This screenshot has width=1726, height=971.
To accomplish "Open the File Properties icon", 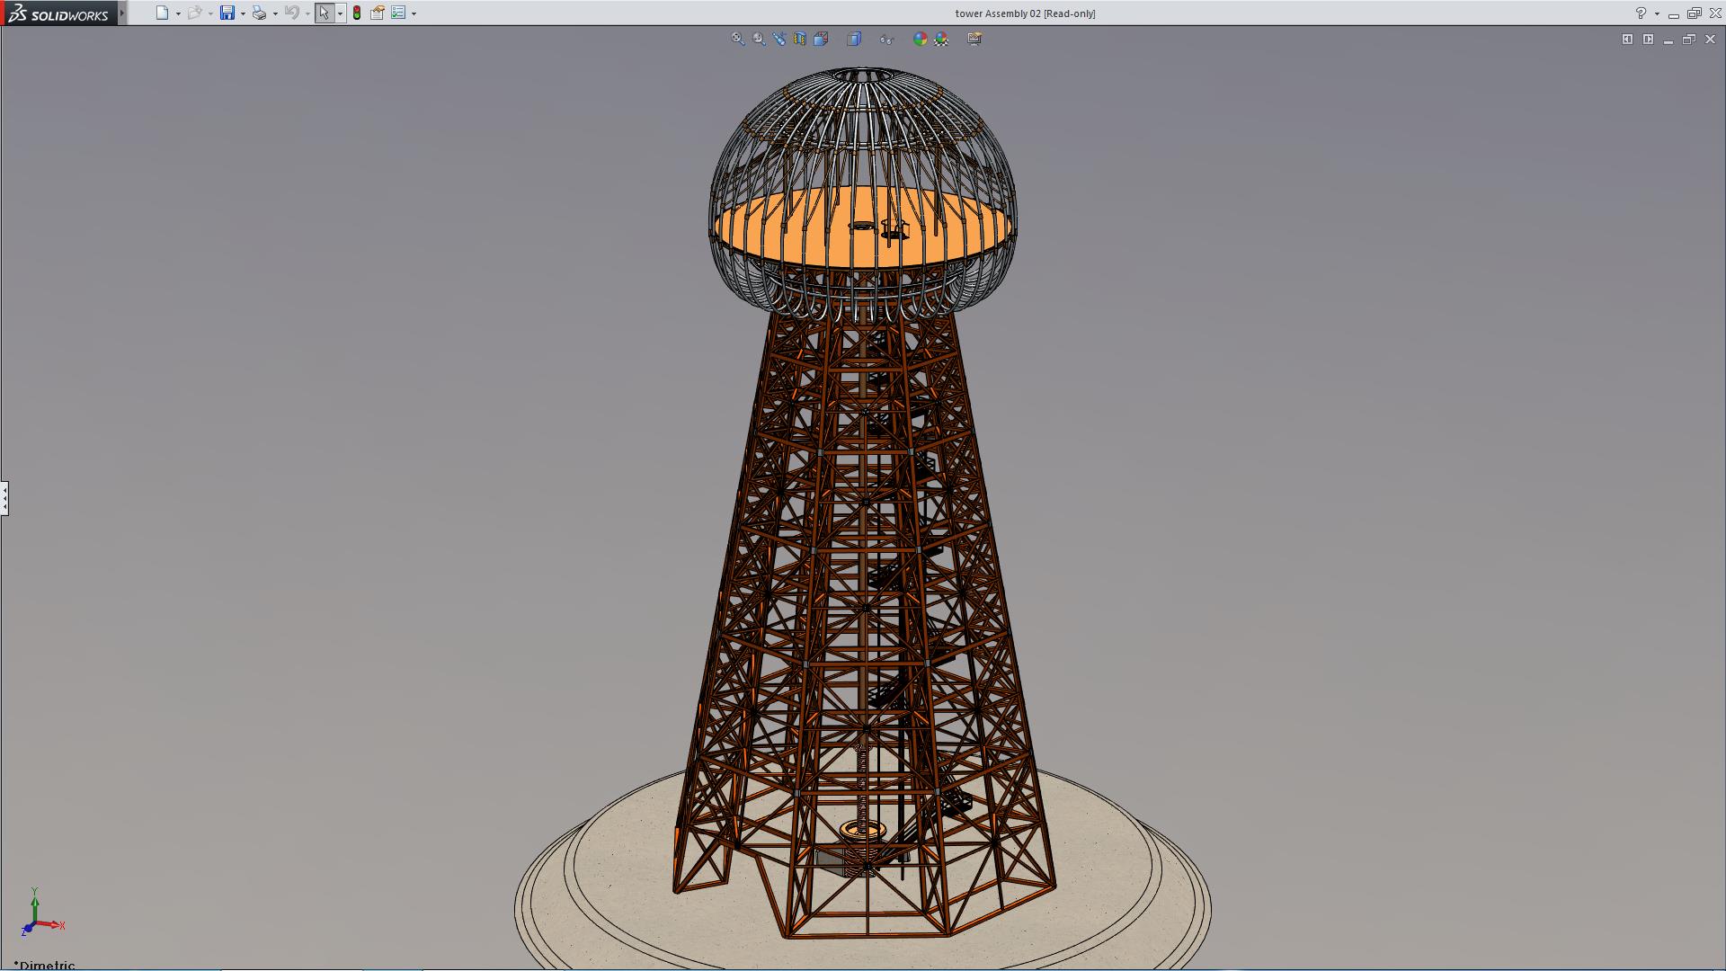I will 378,13.
